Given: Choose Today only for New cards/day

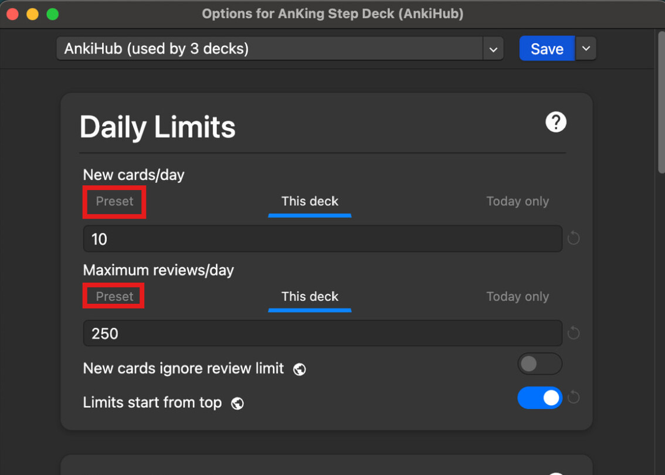Looking at the screenshot, I should [517, 202].
